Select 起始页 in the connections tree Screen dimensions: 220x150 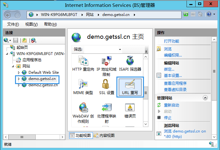pos(22,47)
